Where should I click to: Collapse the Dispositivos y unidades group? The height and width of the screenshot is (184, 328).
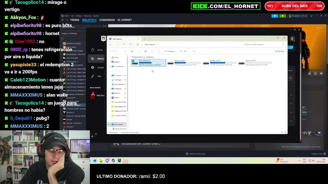coord(130,57)
